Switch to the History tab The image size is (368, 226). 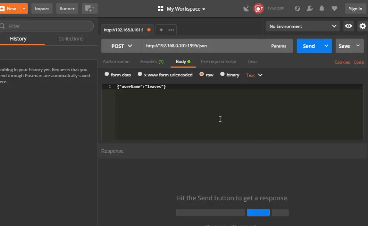[18, 39]
